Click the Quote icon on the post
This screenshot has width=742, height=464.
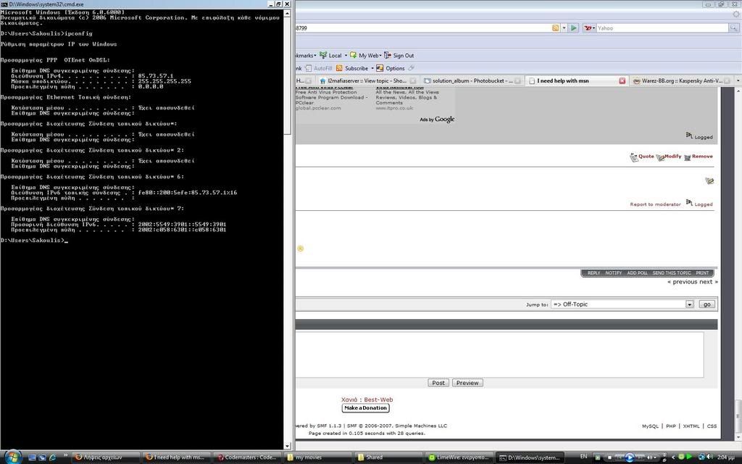coord(635,157)
